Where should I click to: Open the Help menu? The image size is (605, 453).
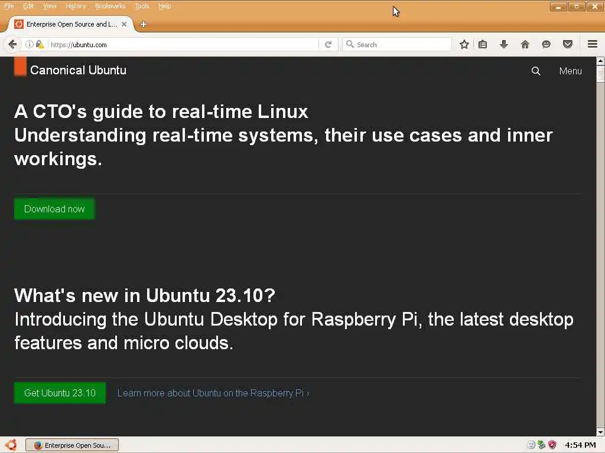[164, 6]
